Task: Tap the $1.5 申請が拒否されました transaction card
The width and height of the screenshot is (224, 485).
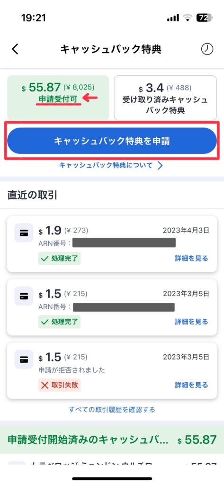Action: coord(112,370)
